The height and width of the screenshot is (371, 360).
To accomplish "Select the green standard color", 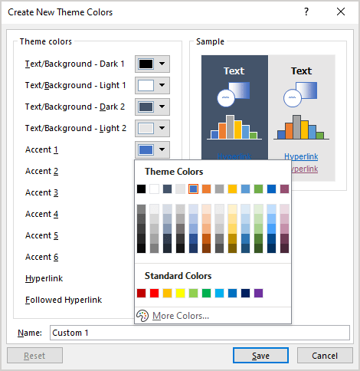I will 206,294.
